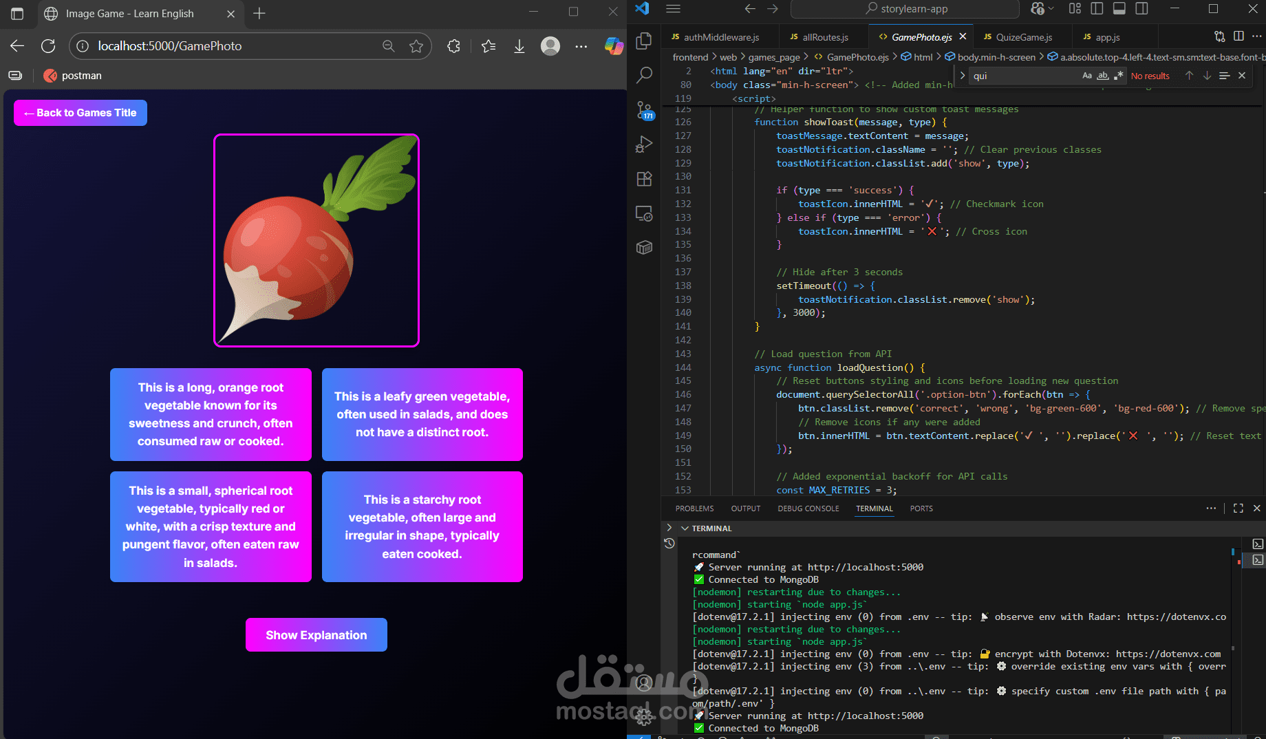
Task: Open compare changes icon in editor toolbar
Action: coord(1220,36)
